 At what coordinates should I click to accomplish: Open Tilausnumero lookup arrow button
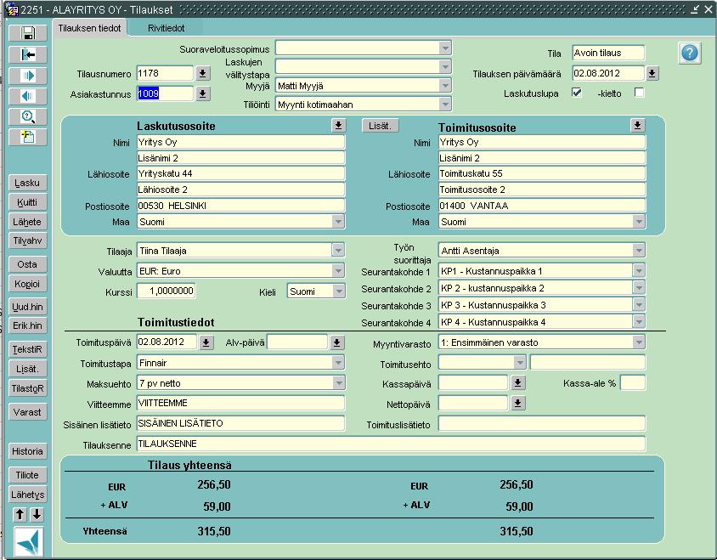tap(203, 73)
